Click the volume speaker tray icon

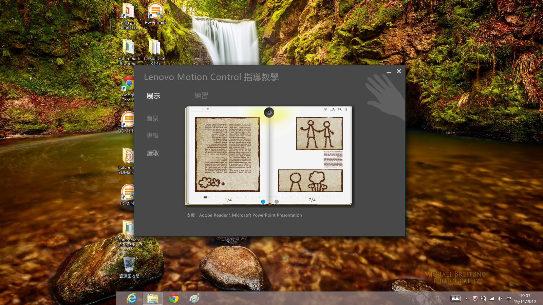(500, 299)
